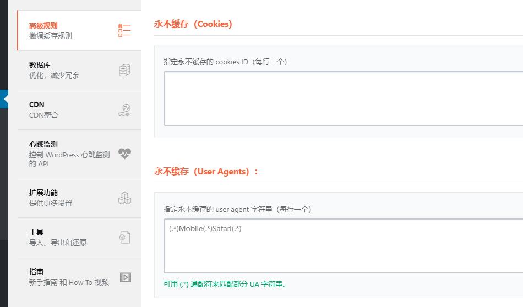Click the gear document icon beside 工具
Image resolution: width=523 pixels, height=307 pixels.
tap(124, 237)
